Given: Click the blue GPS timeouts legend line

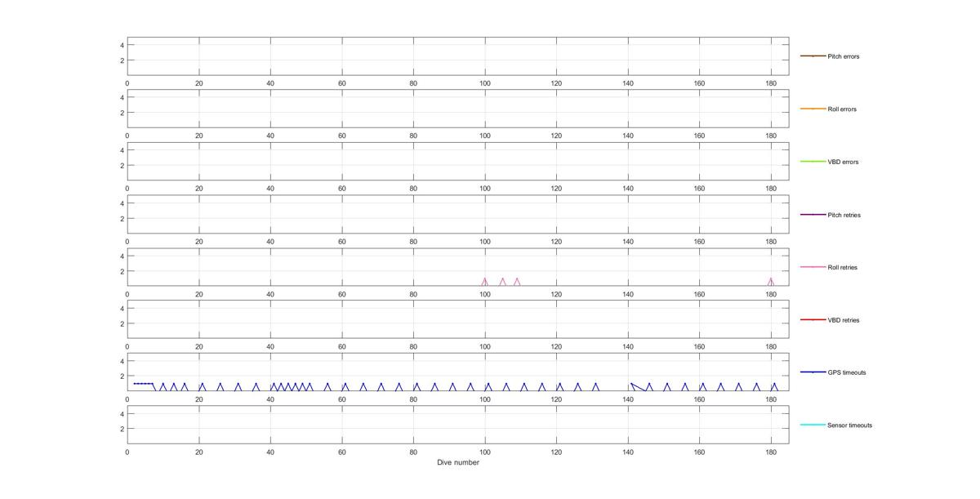Looking at the screenshot, I should pos(813,372).
